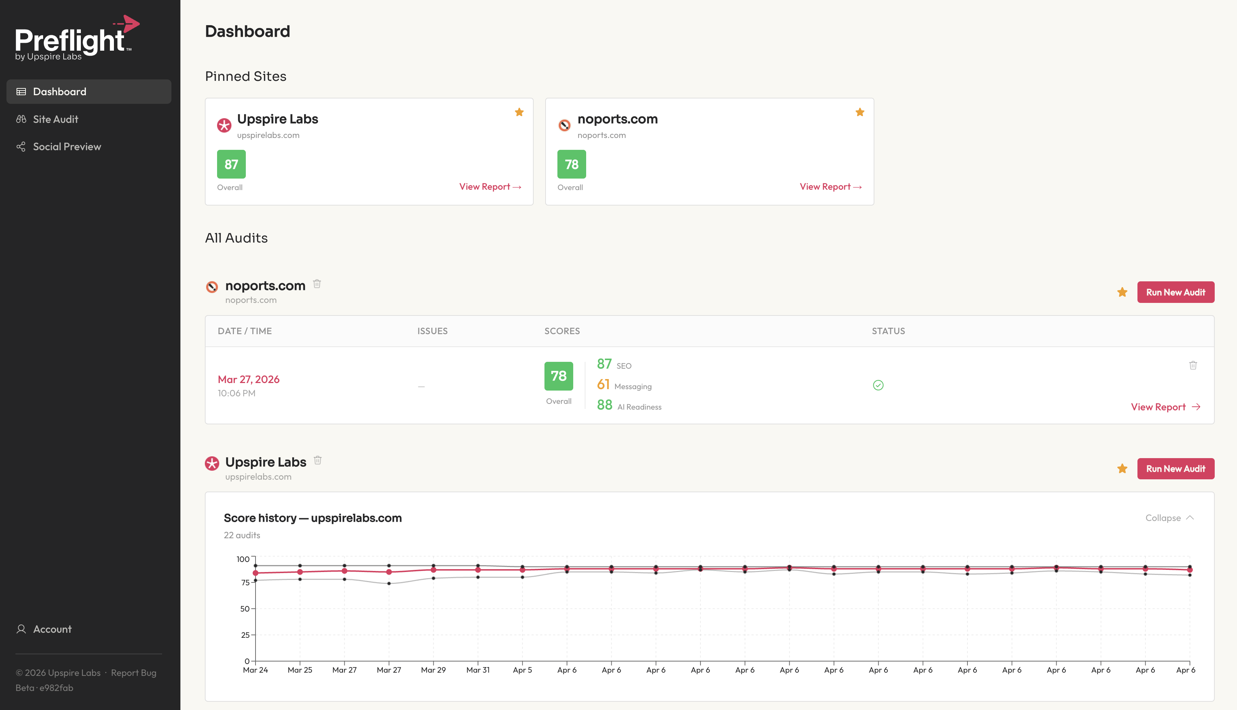The width and height of the screenshot is (1237, 710).
Task: Unpin noports.com card using its star
Action: click(860, 112)
